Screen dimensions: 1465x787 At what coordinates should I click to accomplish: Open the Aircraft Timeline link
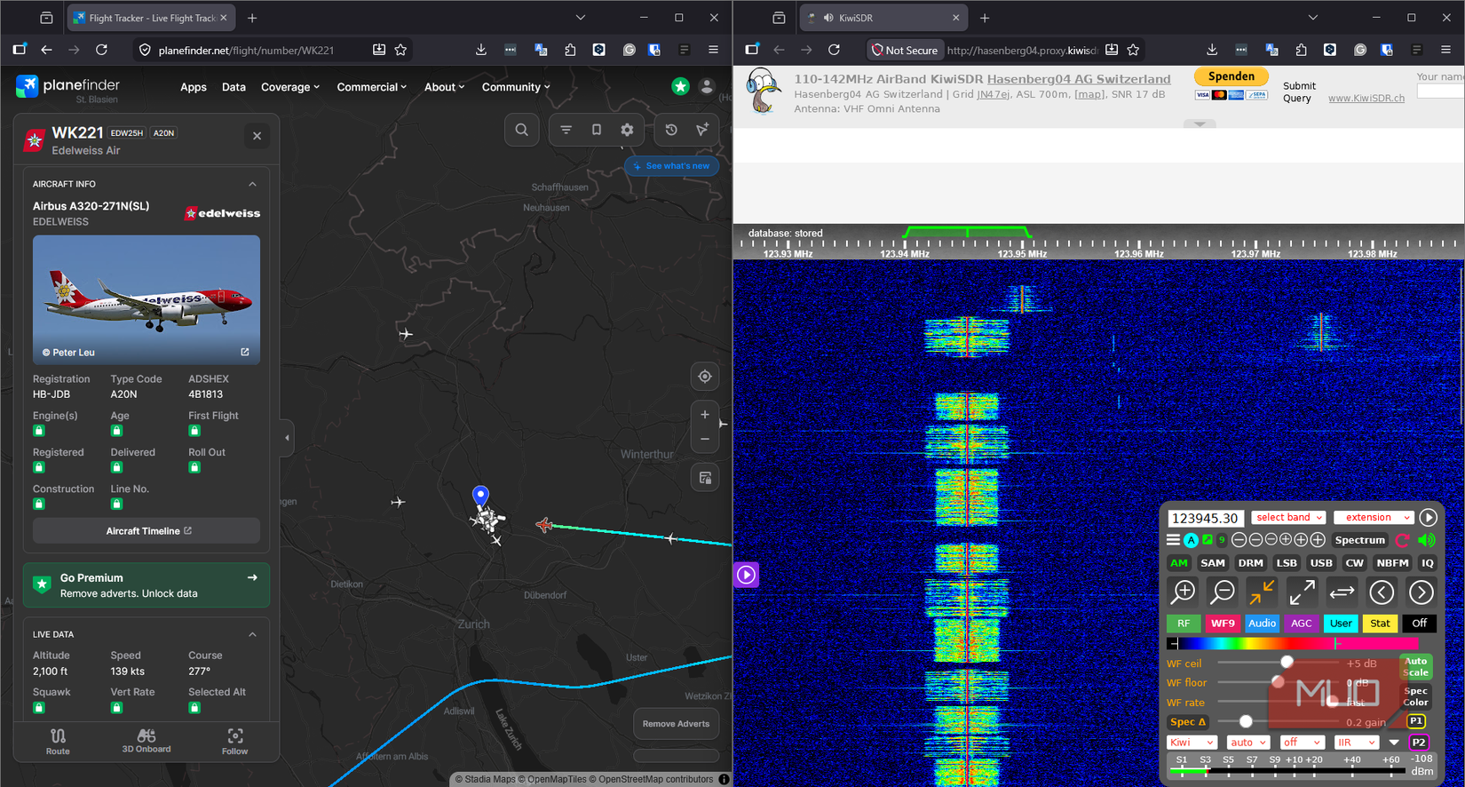pos(146,531)
